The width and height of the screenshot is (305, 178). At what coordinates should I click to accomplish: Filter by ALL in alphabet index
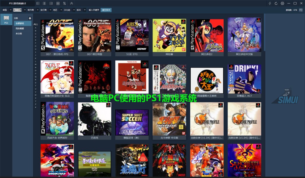pyautogui.click(x=36, y=24)
